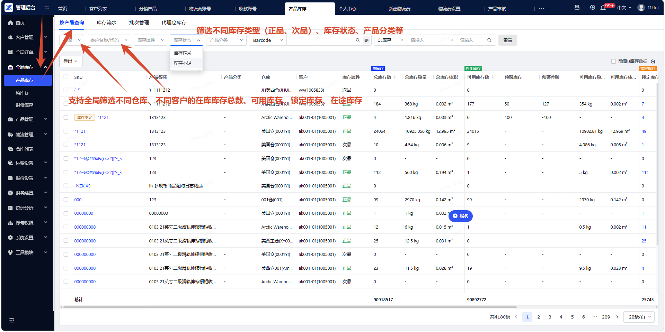Screen dimensions: 665x332
Task: Open the 20条/页 page size dropdown
Action: 639,317
